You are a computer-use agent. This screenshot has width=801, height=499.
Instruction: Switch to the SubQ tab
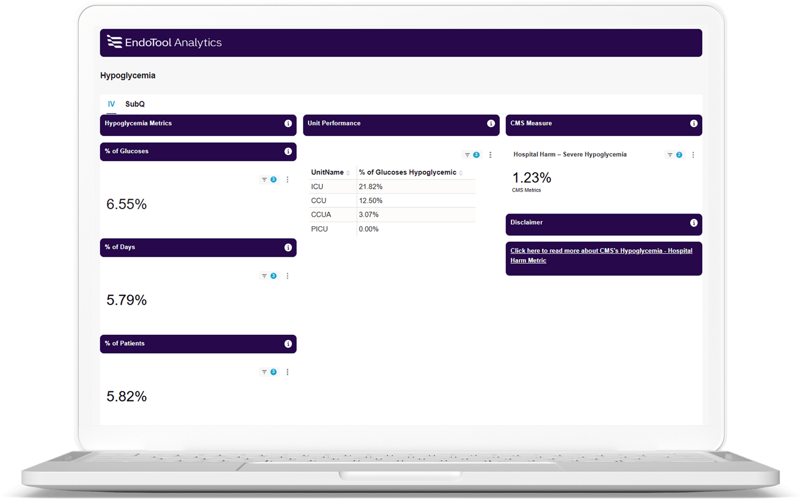coord(135,104)
